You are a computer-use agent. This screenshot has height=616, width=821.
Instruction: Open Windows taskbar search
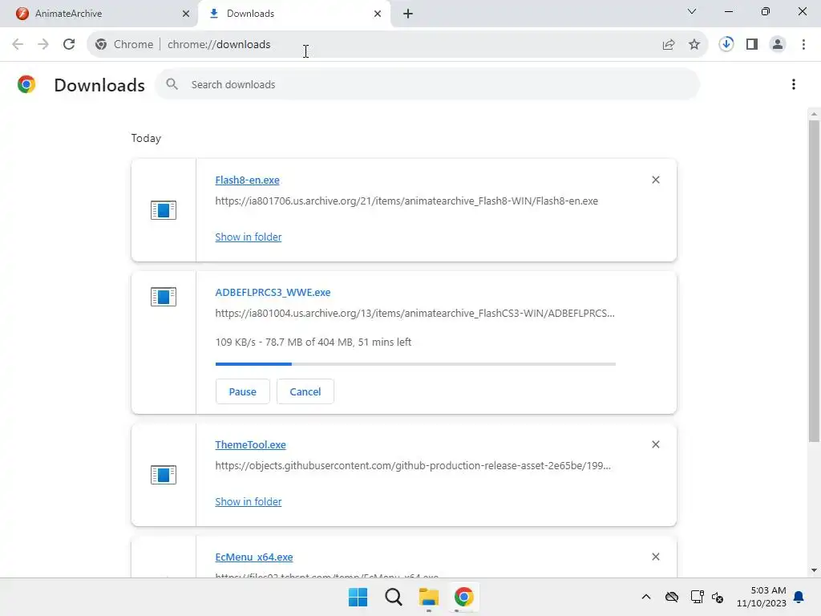pyautogui.click(x=393, y=597)
